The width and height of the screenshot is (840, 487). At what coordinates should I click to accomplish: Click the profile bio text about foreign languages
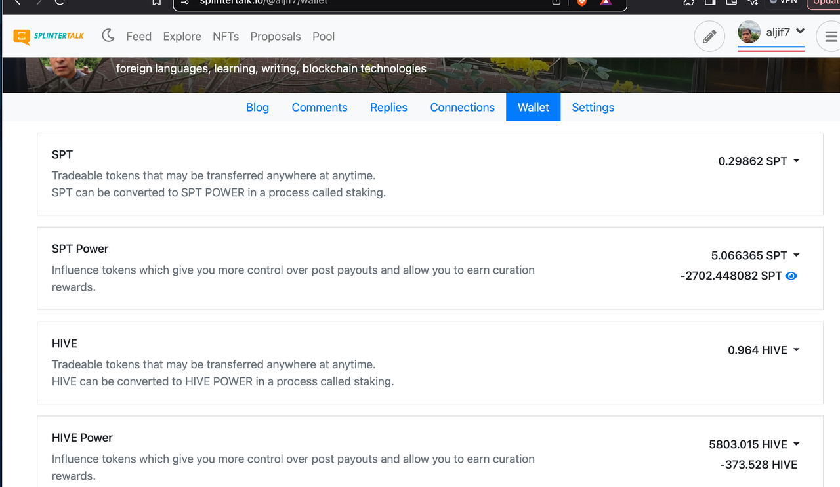click(x=271, y=68)
